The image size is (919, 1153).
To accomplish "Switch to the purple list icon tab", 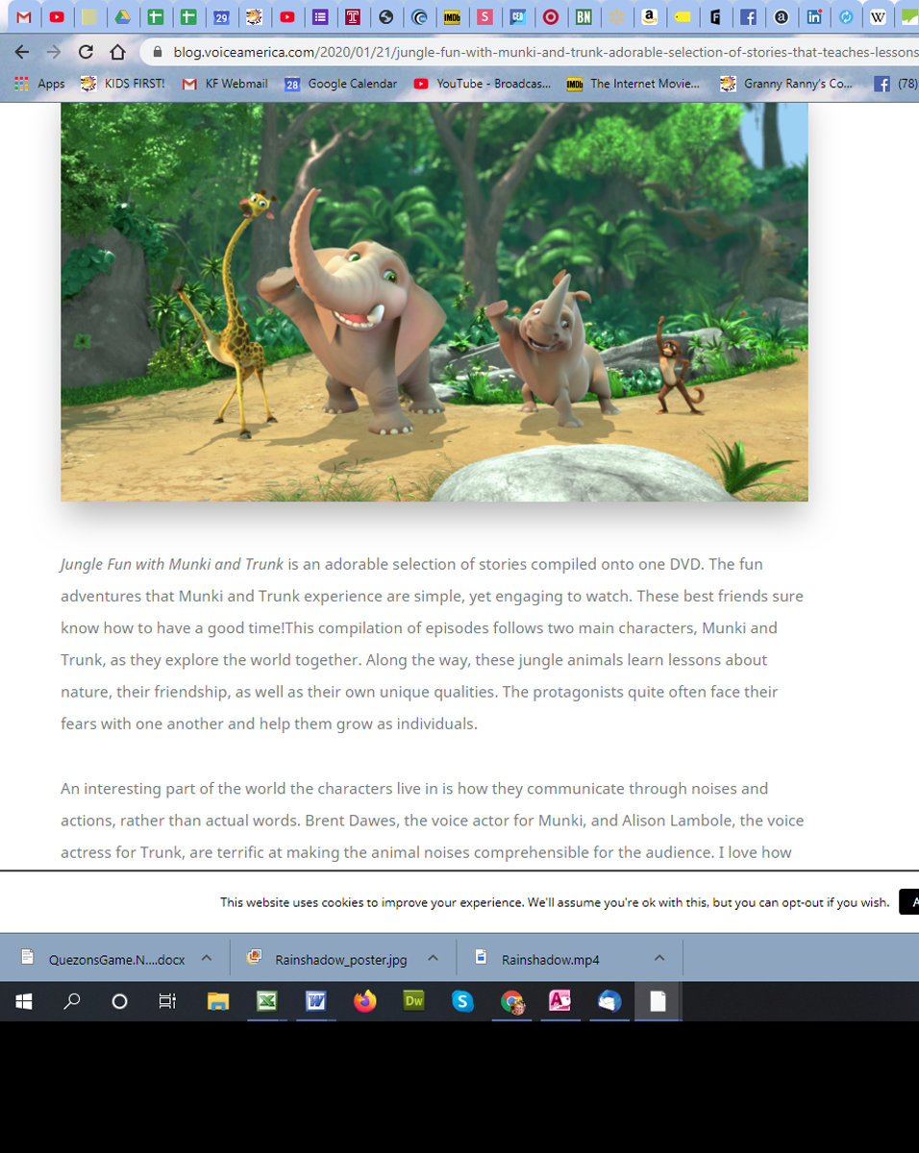I will (x=320, y=16).
